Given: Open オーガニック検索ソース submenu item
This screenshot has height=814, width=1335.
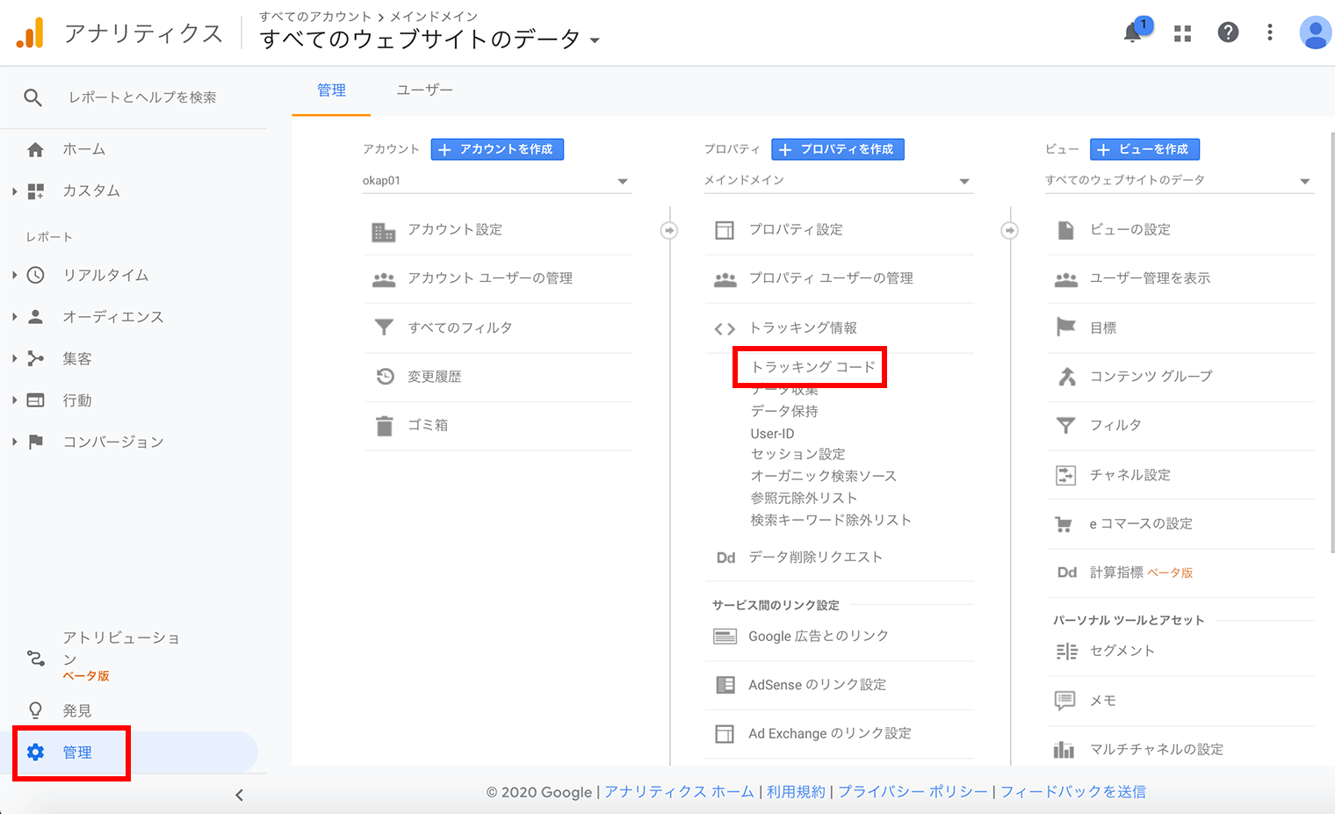Looking at the screenshot, I should (823, 476).
